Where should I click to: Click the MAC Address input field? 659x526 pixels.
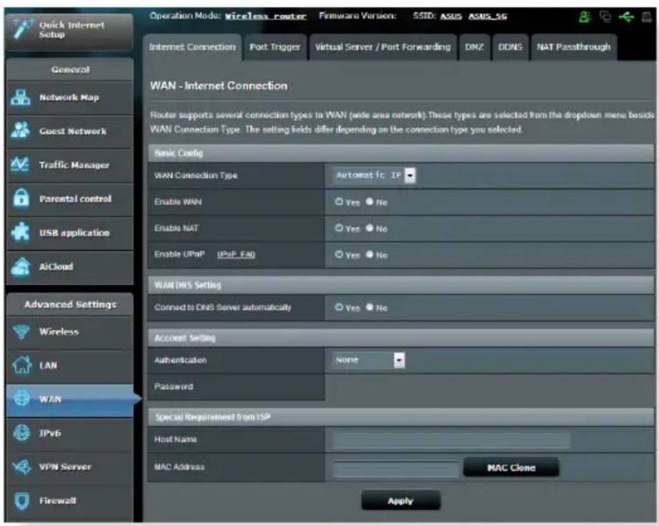tap(395, 469)
